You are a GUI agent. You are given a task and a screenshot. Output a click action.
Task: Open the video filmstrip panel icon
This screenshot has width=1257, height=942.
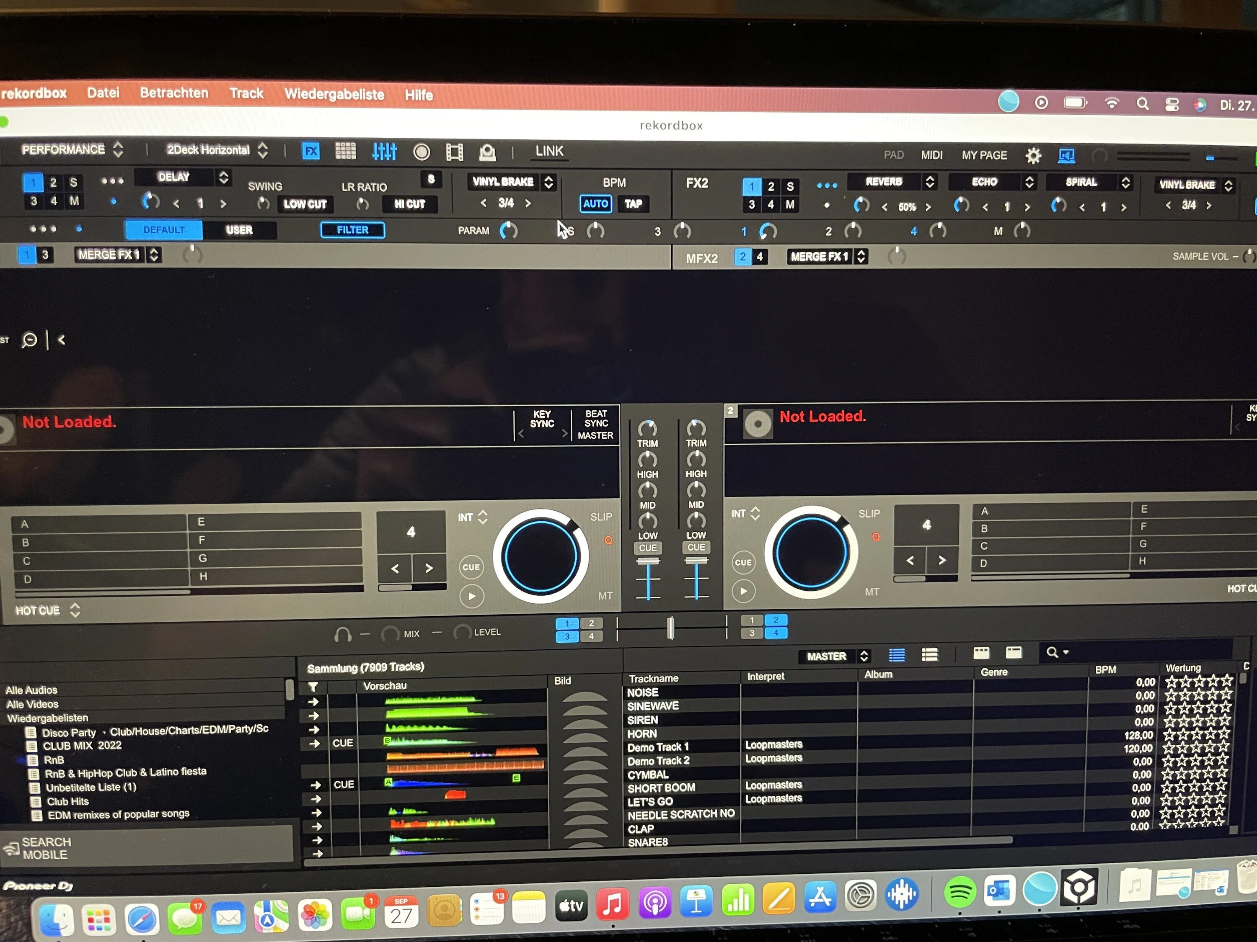(x=454, y=152)
